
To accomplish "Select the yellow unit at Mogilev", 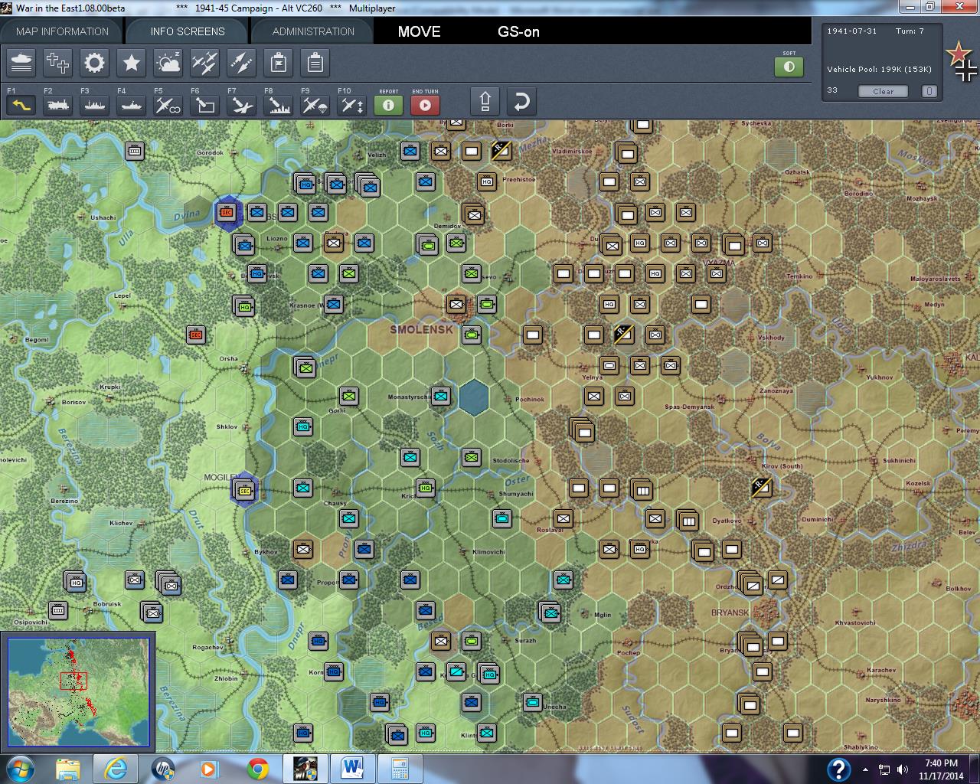I will click(x=244, y=490).
